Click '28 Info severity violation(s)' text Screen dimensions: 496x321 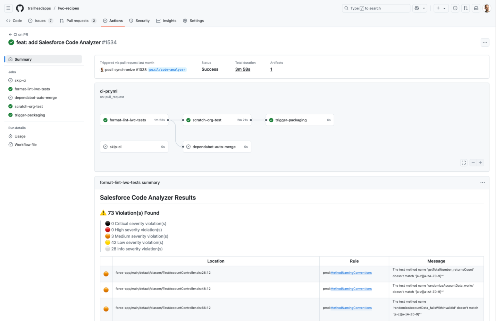[137, 249]
